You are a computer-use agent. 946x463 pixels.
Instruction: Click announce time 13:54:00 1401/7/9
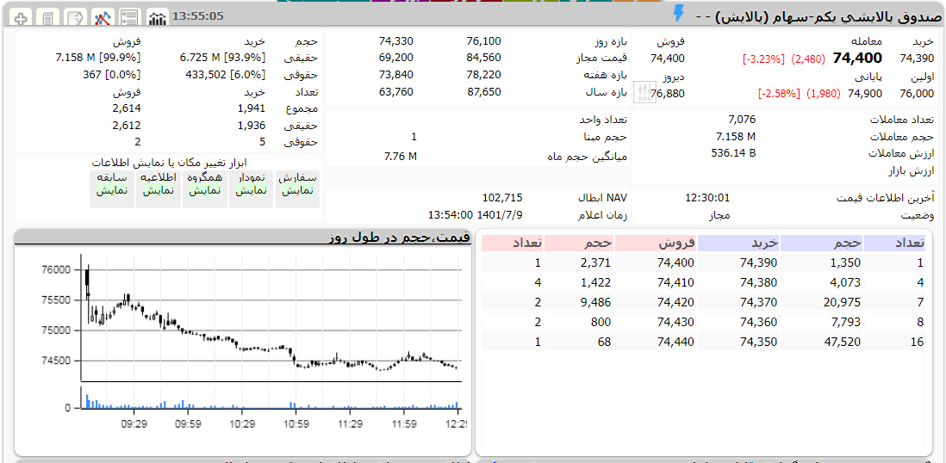pyautogui.click(x=476, y=214)
